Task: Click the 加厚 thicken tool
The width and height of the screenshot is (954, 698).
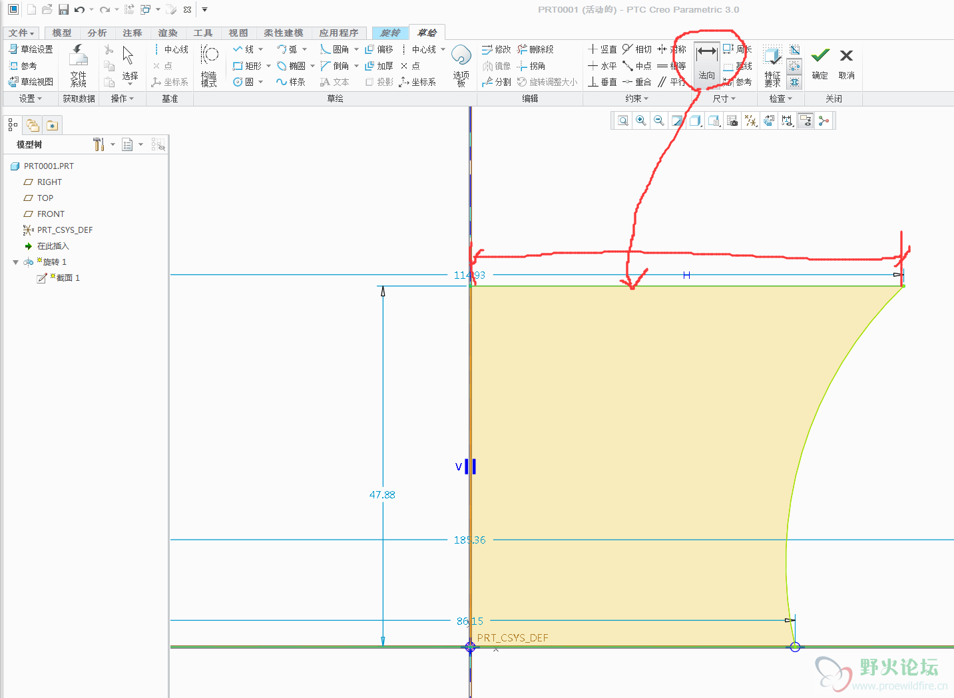Action: pos(379,66)
